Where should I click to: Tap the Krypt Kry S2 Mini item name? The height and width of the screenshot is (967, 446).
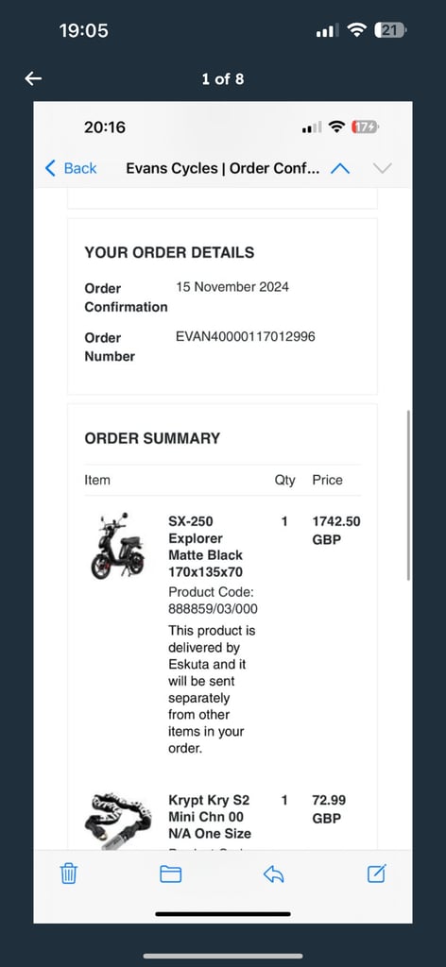210,817
